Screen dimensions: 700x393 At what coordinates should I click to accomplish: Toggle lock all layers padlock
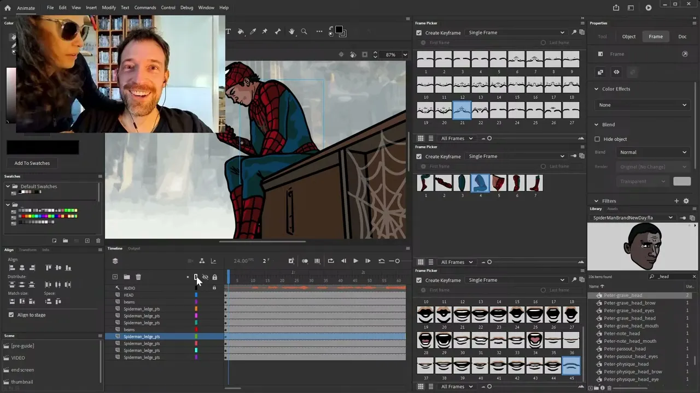(214, 277)
